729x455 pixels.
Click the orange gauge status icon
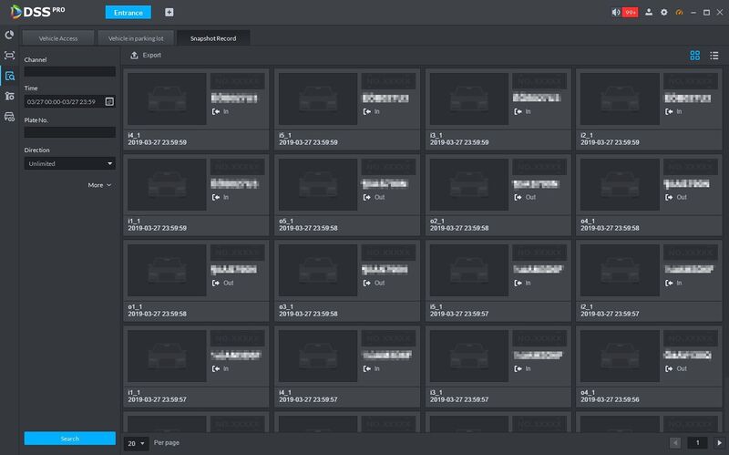coord(679,12)
